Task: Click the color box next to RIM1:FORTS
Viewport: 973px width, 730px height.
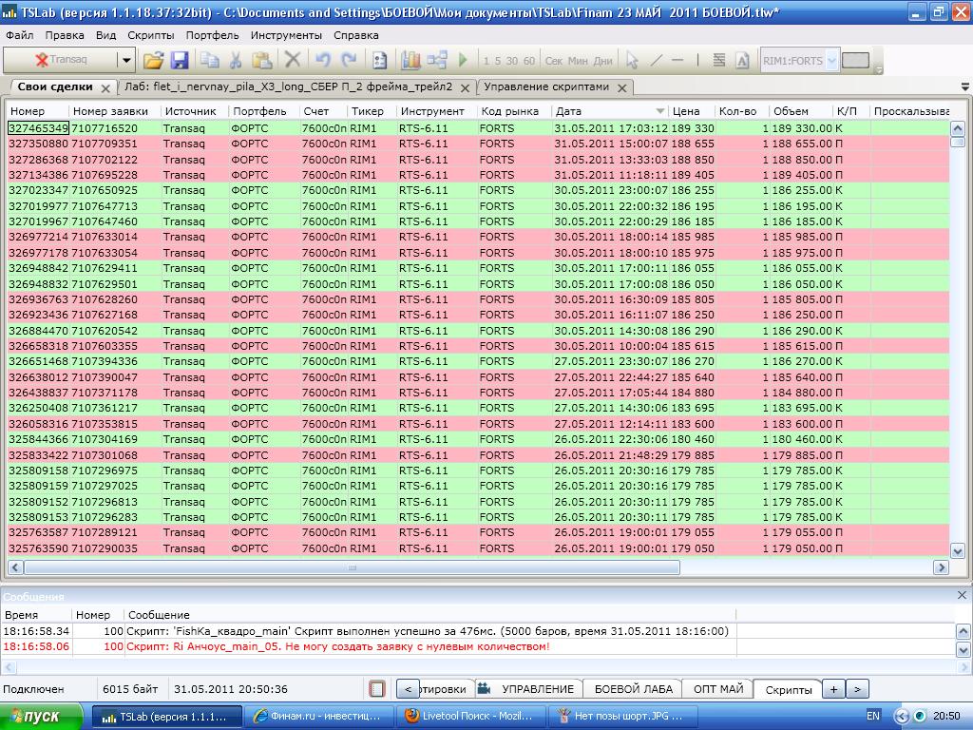Action: click(x=855, y=60)
